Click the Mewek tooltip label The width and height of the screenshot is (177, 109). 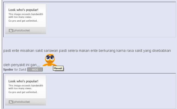58,68
